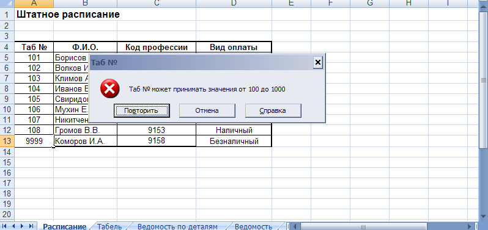Select column D header
Viewport: 488px width, 230px height.
click(x=234, y=3)
